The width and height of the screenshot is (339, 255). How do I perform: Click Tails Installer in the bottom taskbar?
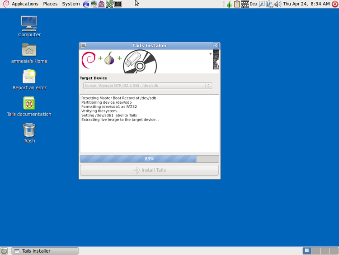tap(45, 251)
